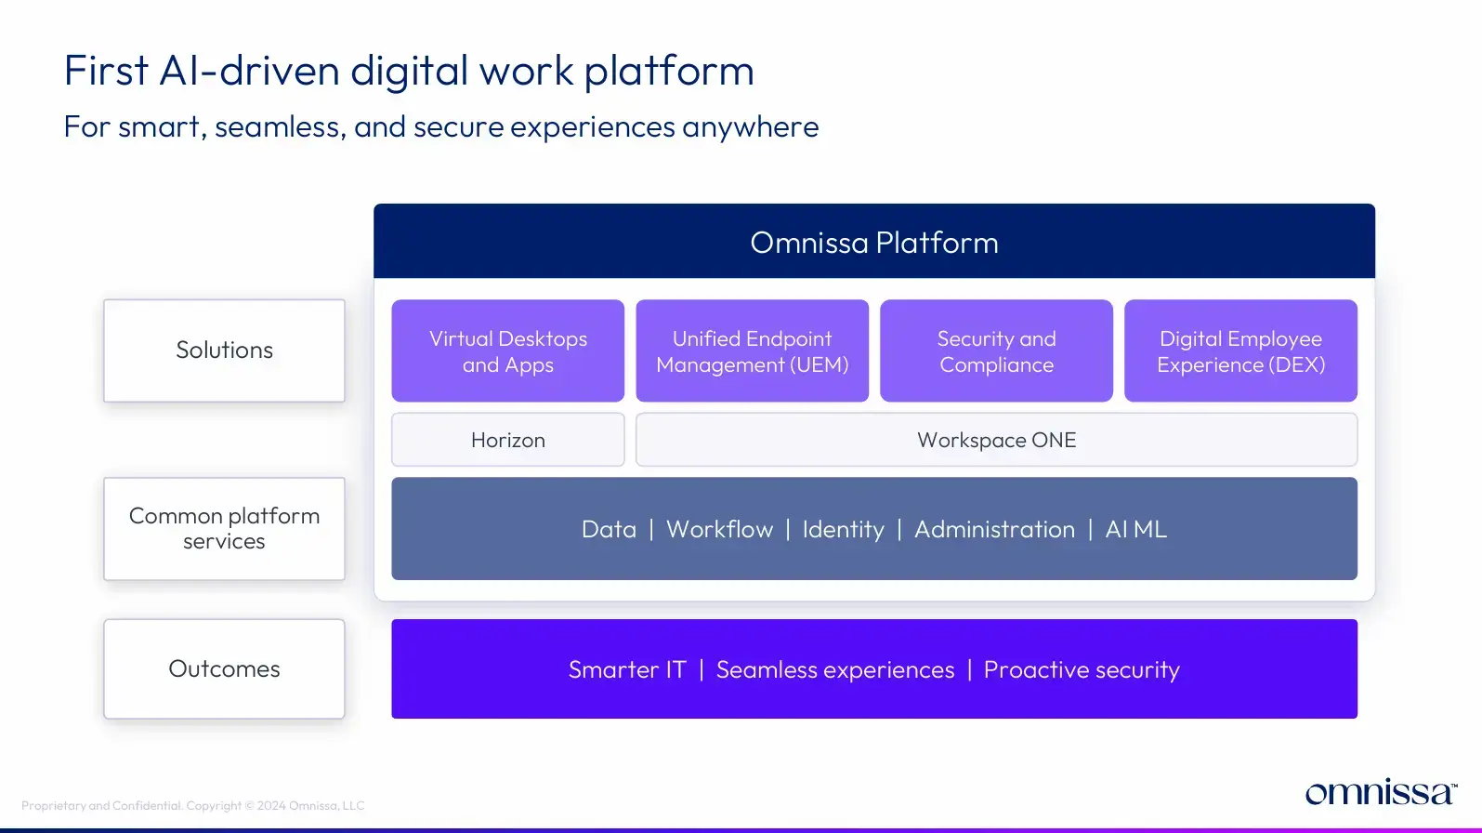This screenshot has width=1482, height=833.
Task: Click the Data platform service text
Action: coord(609,530)
